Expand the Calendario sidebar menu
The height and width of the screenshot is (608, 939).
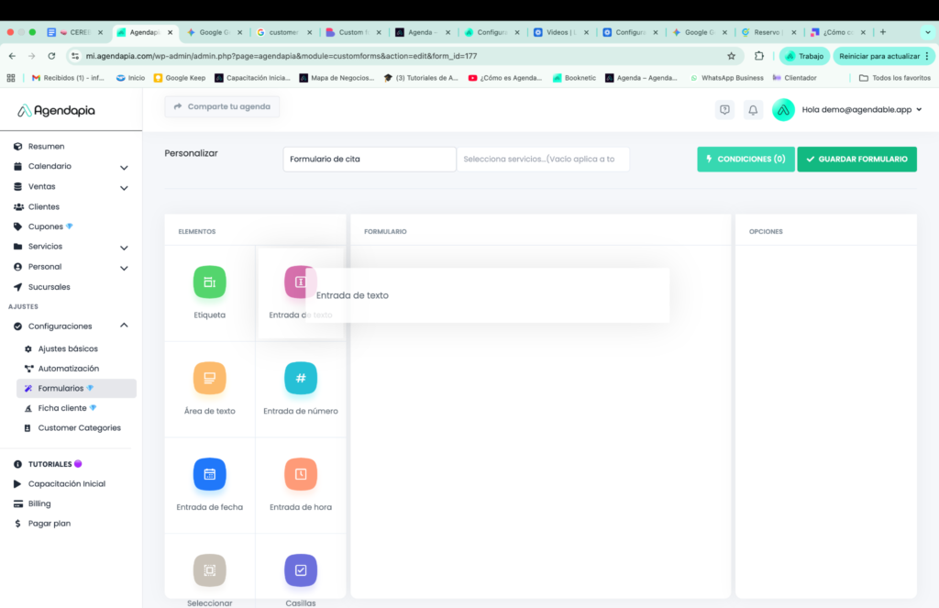124,167
